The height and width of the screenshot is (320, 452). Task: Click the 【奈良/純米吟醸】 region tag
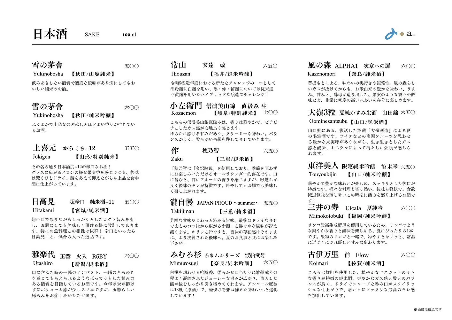232,263
